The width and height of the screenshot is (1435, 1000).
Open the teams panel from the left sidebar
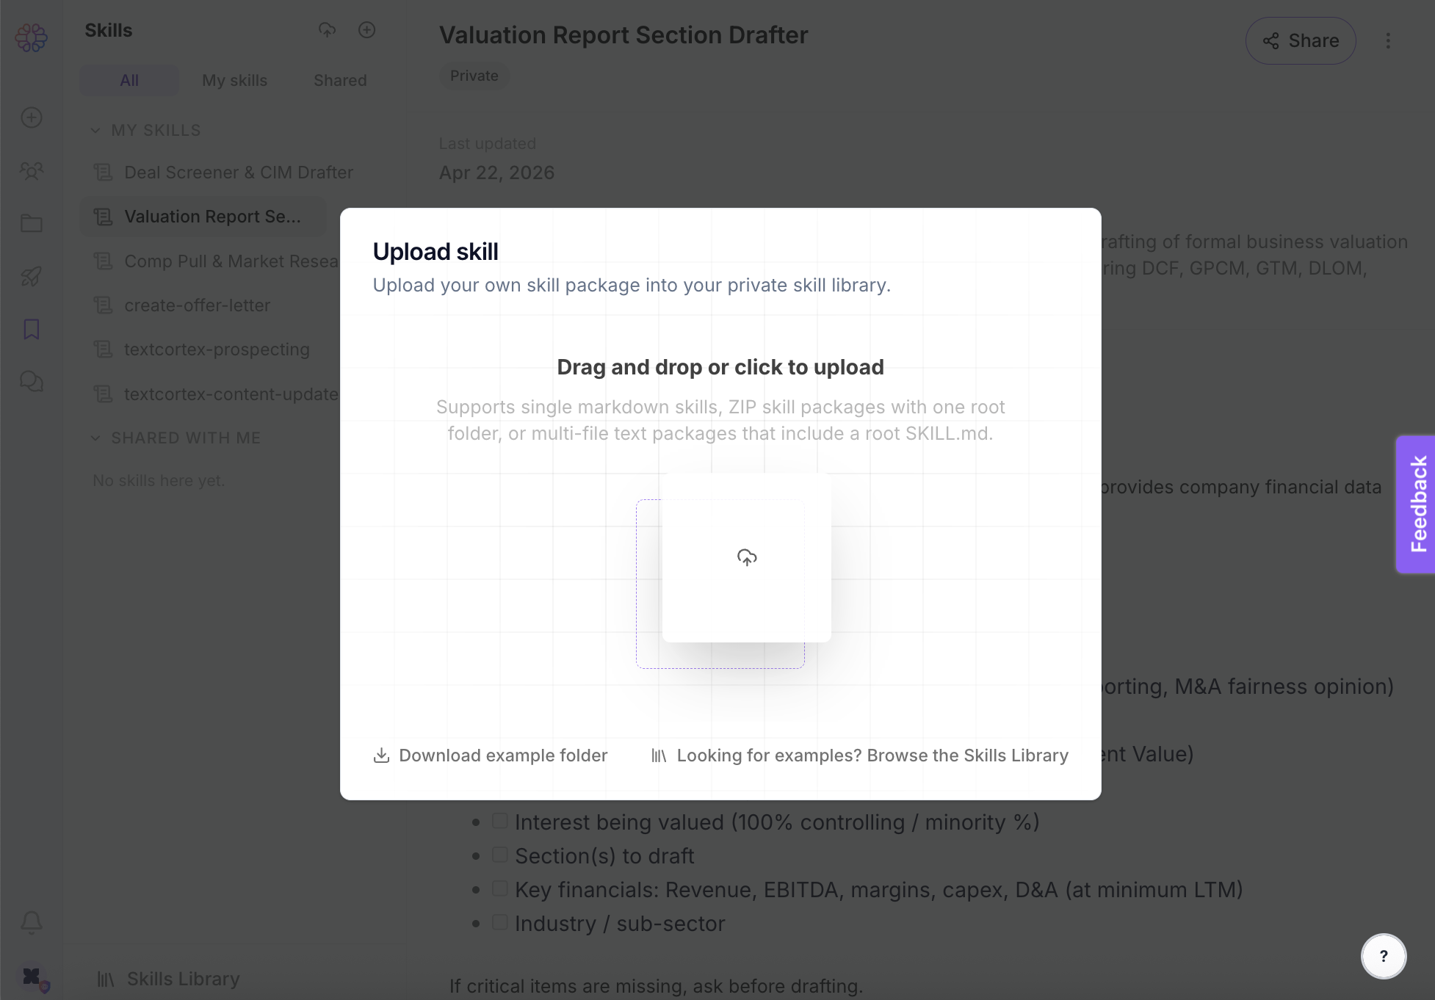click(31, 170)
